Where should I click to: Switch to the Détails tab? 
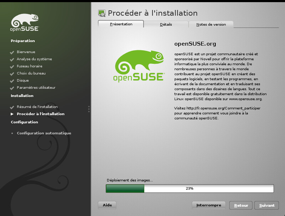click(x=166, y=24)
